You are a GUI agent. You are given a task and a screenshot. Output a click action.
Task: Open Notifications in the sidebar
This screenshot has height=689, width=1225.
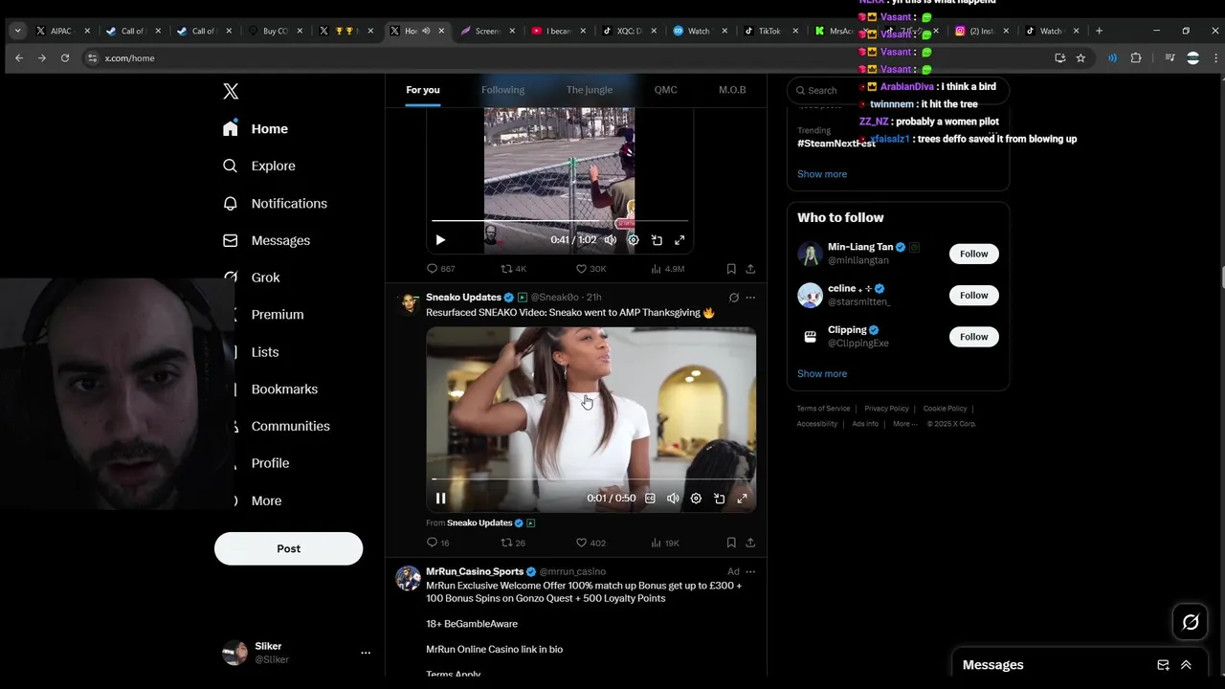coord(275,204)
